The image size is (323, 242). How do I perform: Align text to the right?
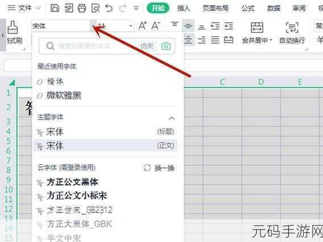[x=202, y=40]
